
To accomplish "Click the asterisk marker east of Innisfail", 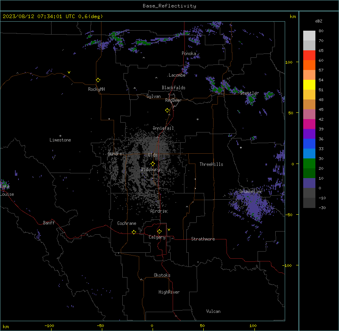I will point(197,119).
